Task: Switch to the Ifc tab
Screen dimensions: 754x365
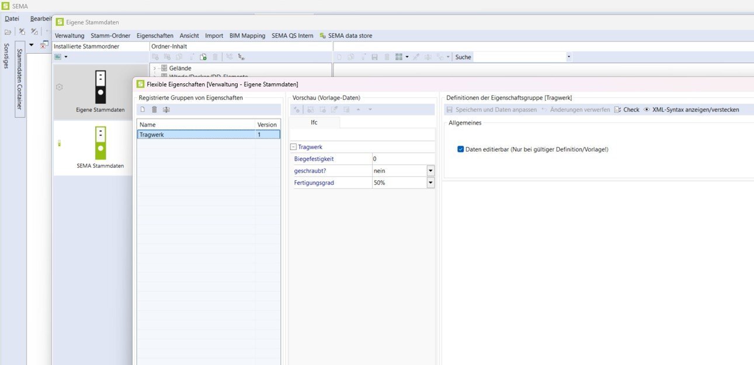Action: pyautogui.click(x=314, y=122)
